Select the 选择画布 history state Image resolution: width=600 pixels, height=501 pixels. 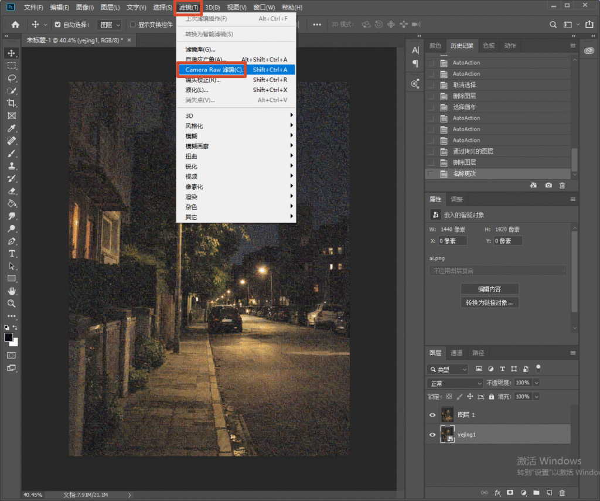click(497, 107)
